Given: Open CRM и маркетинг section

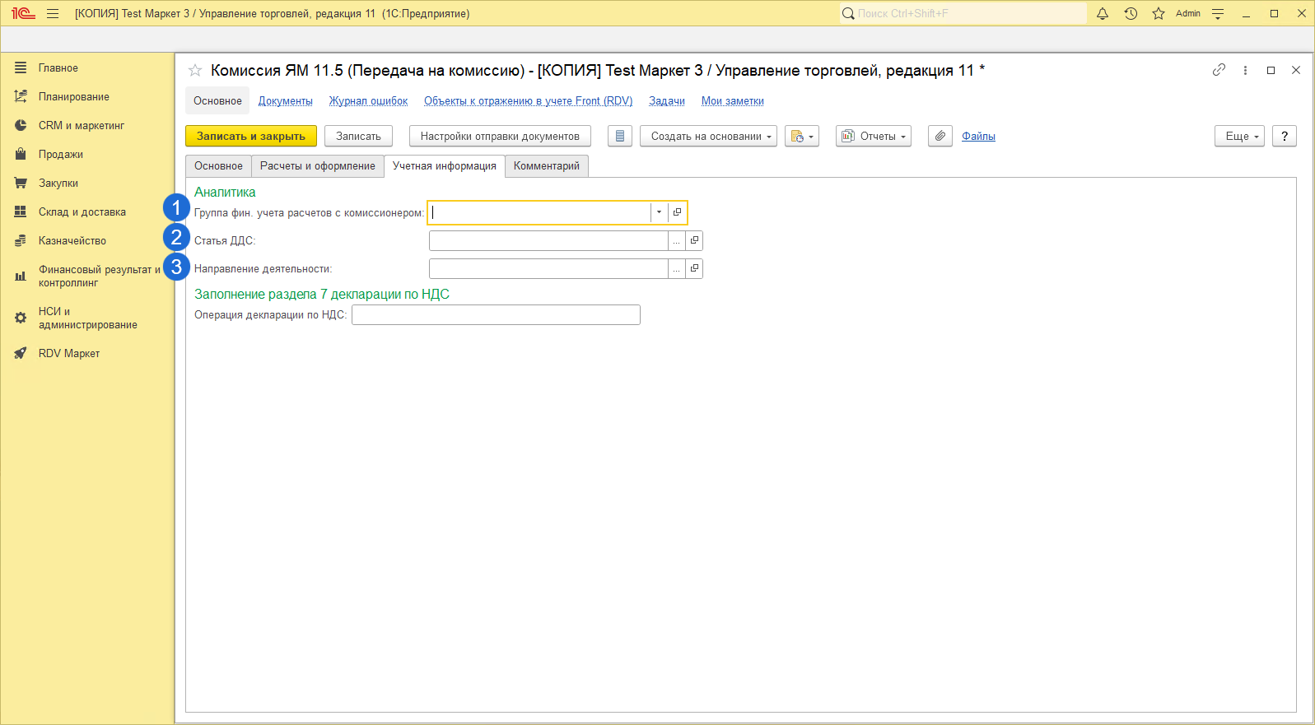Looking at the screenshot, I should point(81,126).
